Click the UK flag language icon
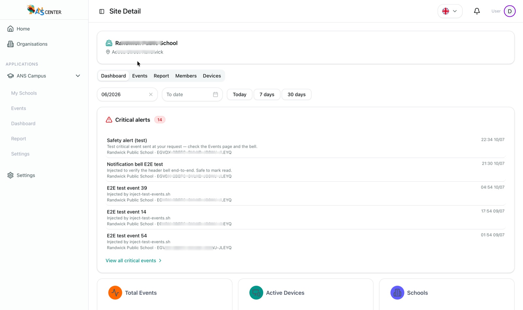Screen dimensions: 523x310 click(x=446, y=11)
